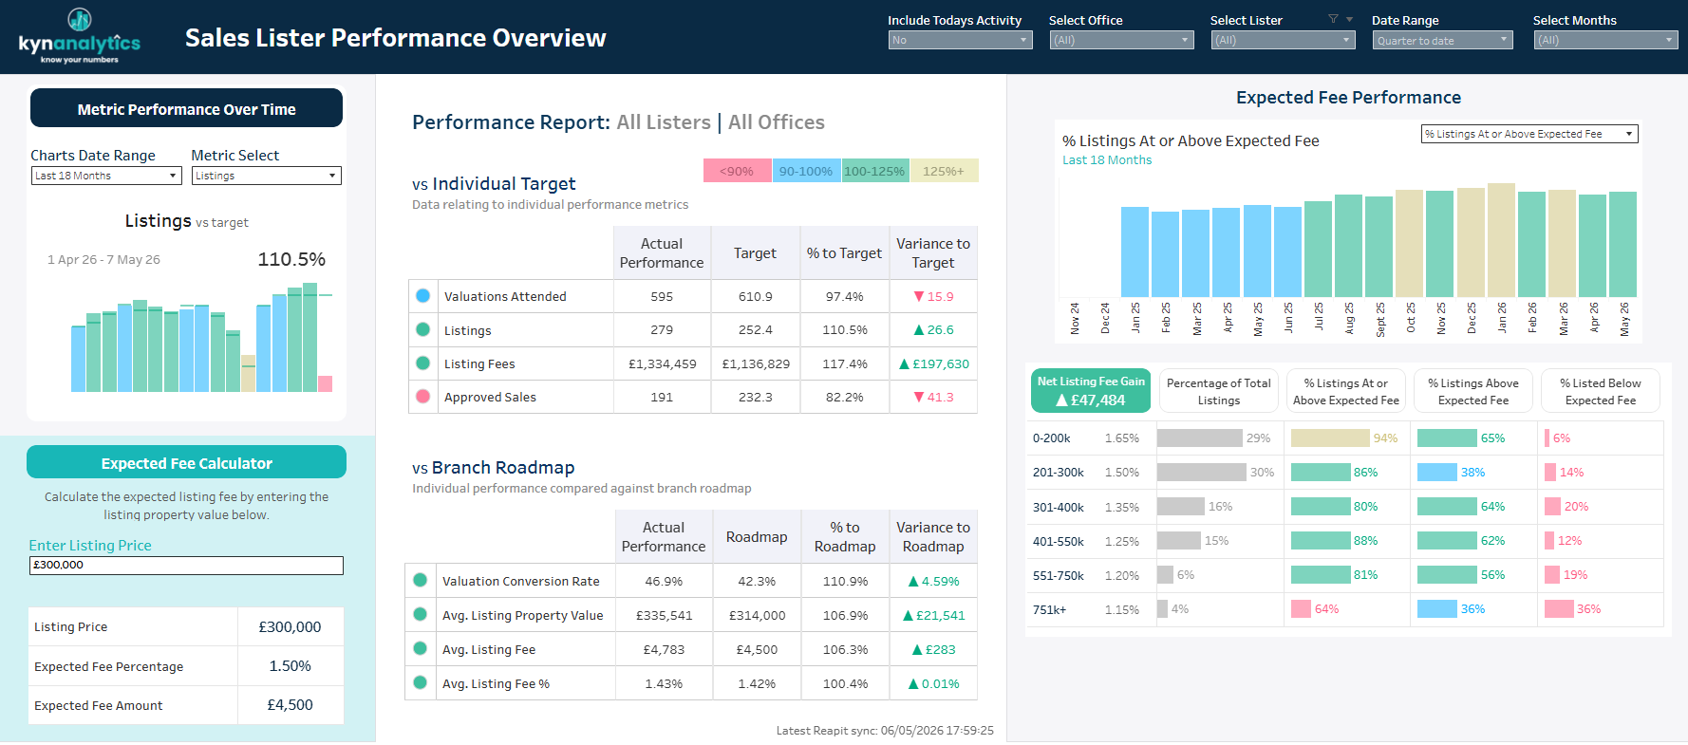The image size is (1688, 745).
Task: Click the green status dot for Listing Fees
Action: coord(423,363)
